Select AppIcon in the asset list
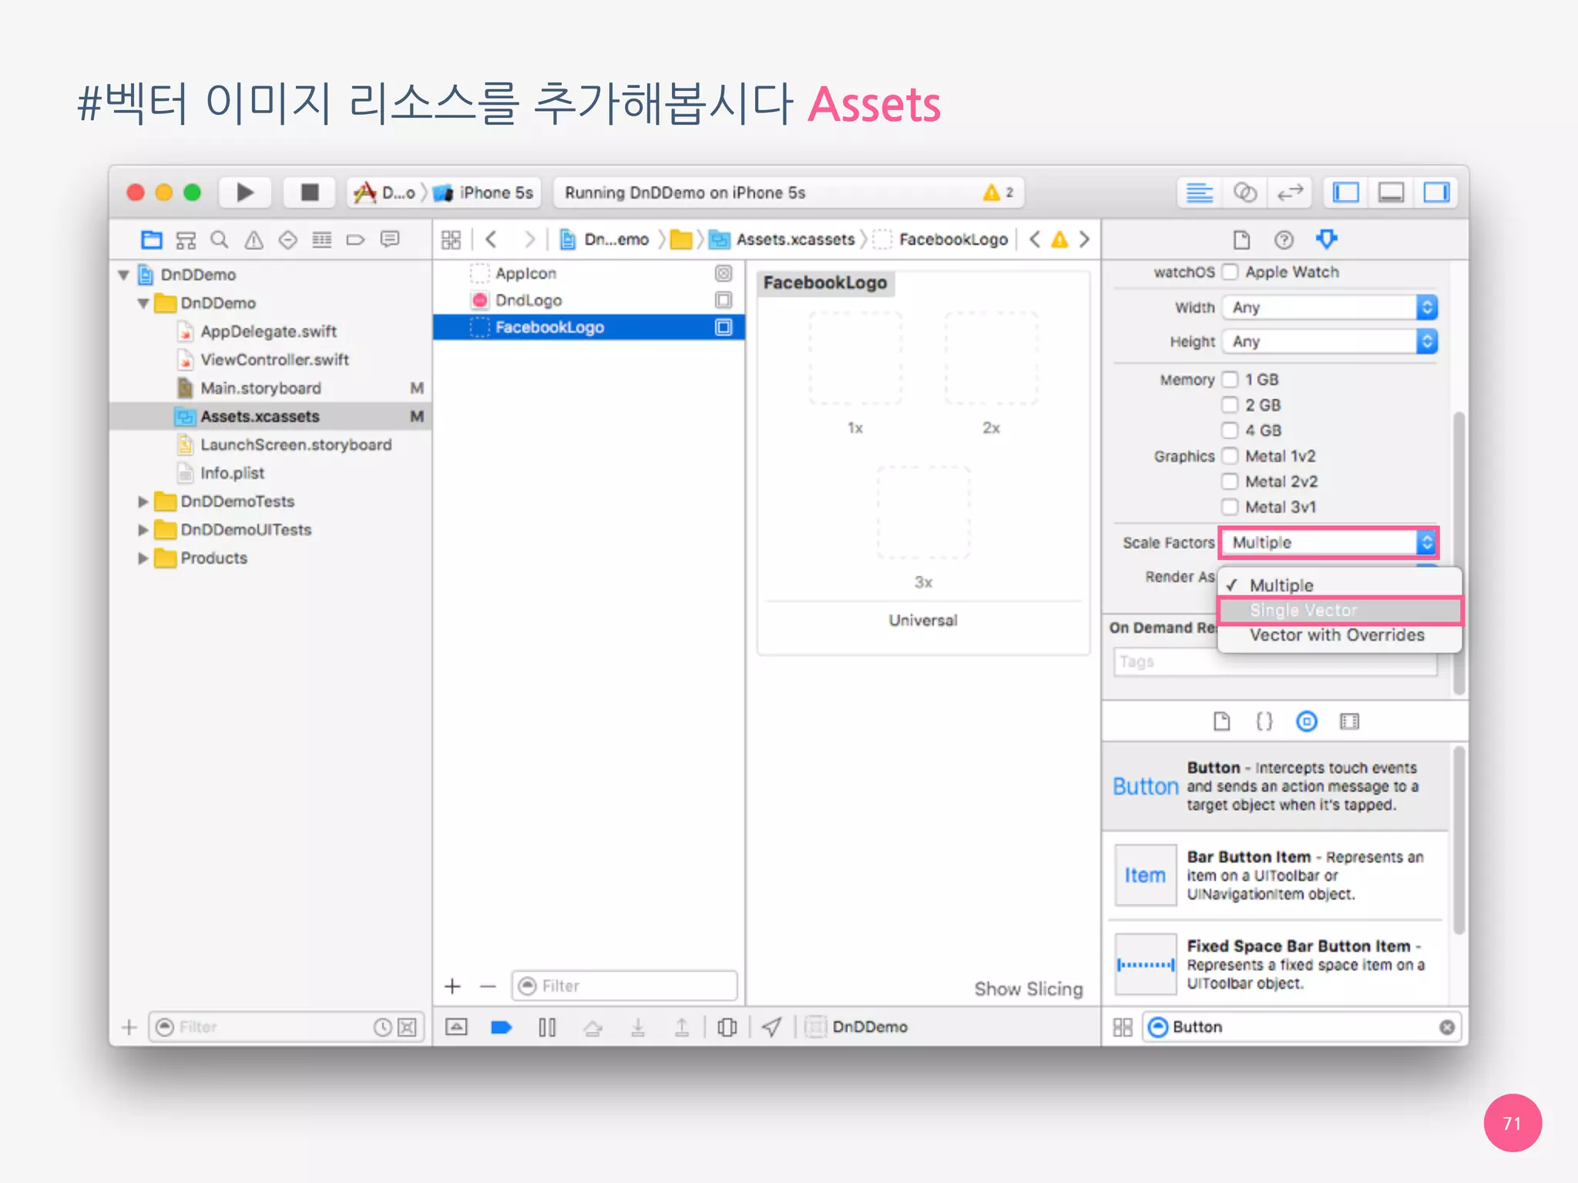 point(589,273)
